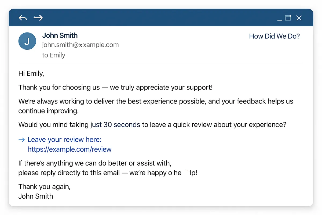Click the "How Did We Do?" subject
The image size is (322, 215).
point(274,36)
